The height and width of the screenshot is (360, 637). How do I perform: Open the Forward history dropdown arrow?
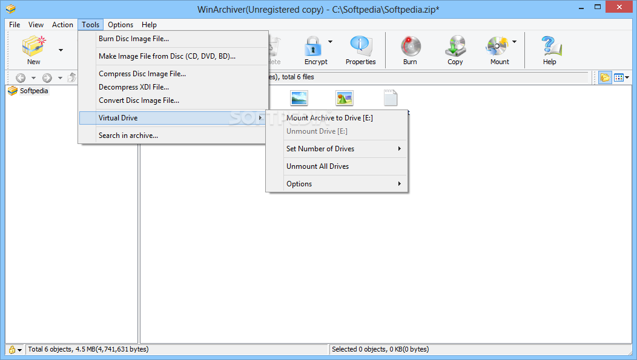[x=60, y=77]
